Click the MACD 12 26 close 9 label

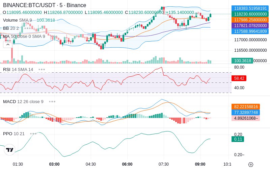tap(23, 102)
